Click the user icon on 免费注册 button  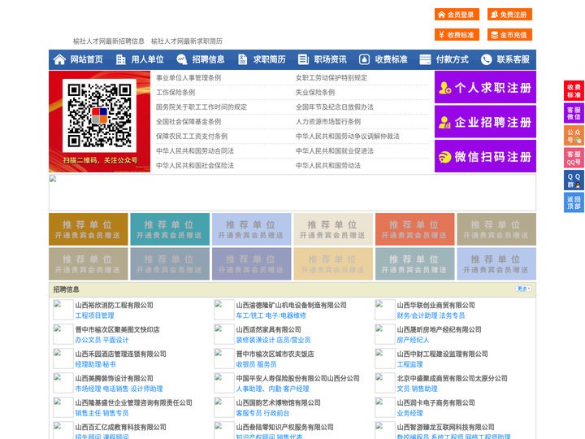click(x=494, y=15)
